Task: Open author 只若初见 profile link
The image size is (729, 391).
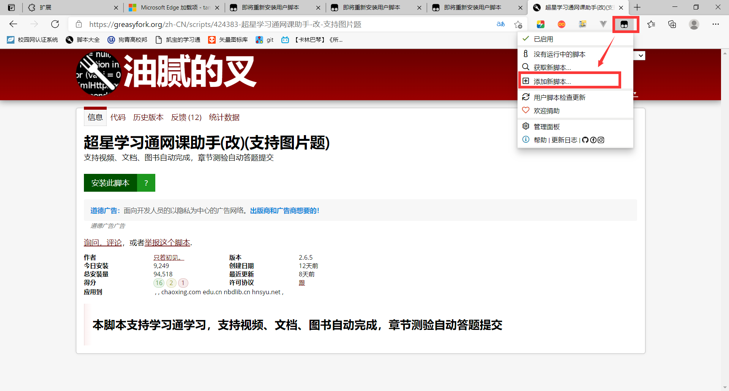Action: tap(169, 257)
